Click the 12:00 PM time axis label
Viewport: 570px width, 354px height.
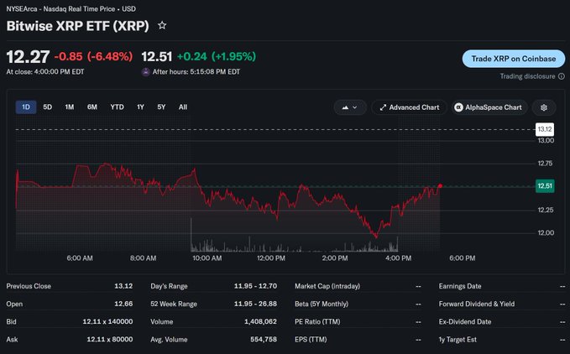click(x=271, y=258)
